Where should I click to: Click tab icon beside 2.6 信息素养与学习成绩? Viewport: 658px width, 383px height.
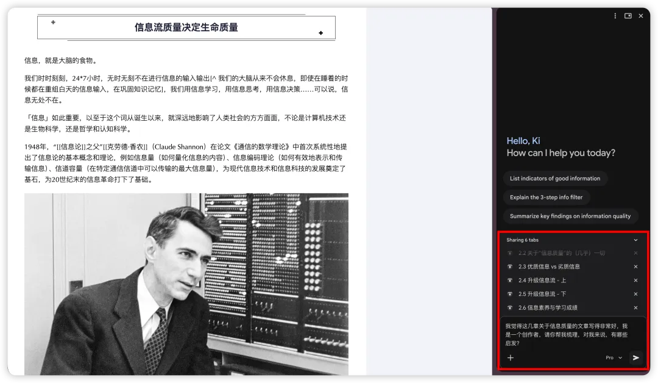pyautogui.click(x=510, y=308)
